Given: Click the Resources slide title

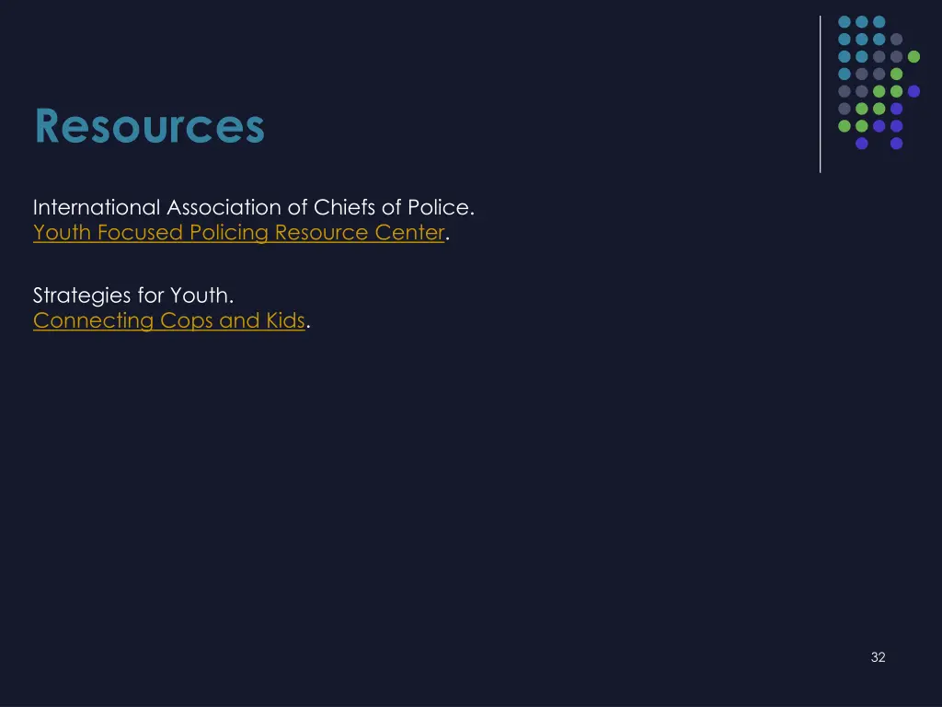Looking at the screenshot, I should pos(149,126).
